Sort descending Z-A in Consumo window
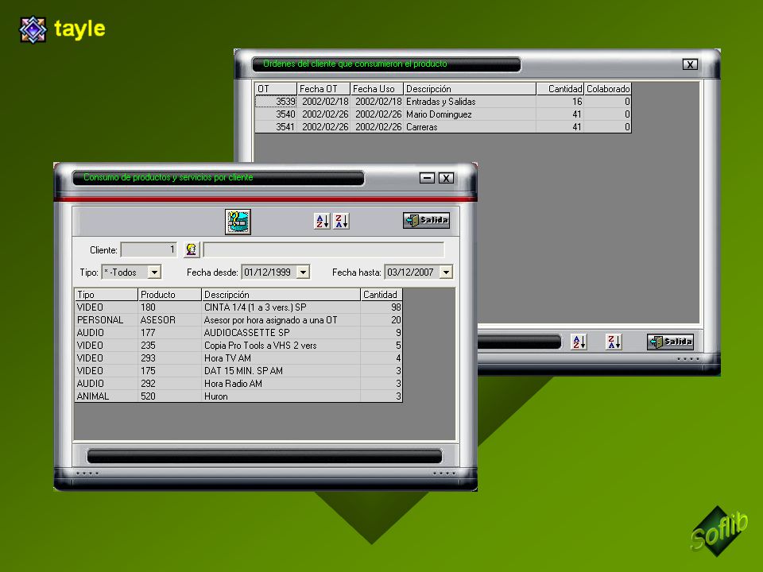The height and width of the screenshot is (572, 763). [x=341, y=222]
